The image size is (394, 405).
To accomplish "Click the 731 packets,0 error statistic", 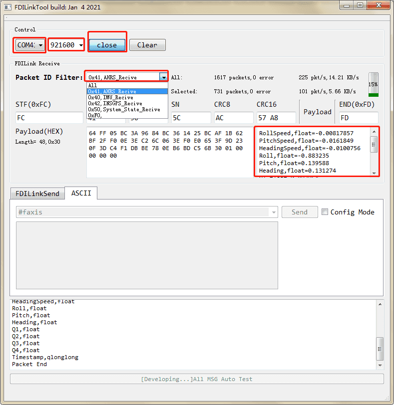I will coord(242,91).
